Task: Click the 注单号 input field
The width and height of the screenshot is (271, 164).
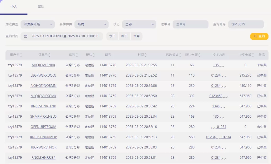Action: tap(190, 24)
